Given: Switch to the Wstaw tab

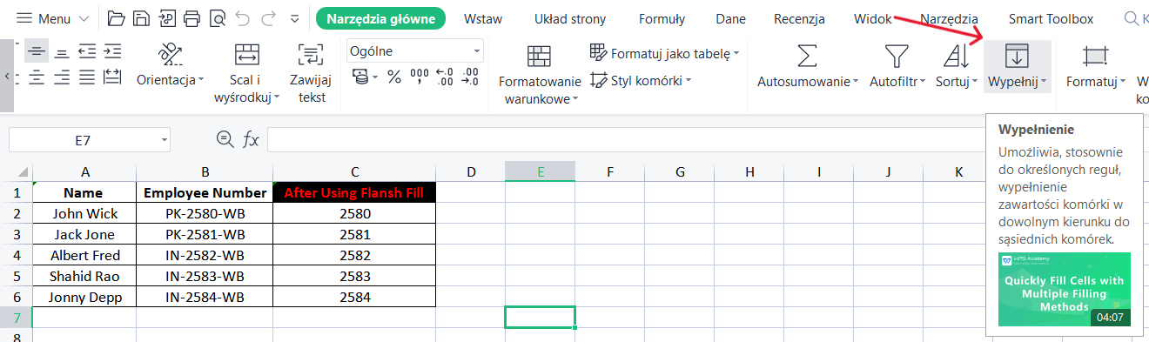Looking at the screenshot, I should point(482,18).
